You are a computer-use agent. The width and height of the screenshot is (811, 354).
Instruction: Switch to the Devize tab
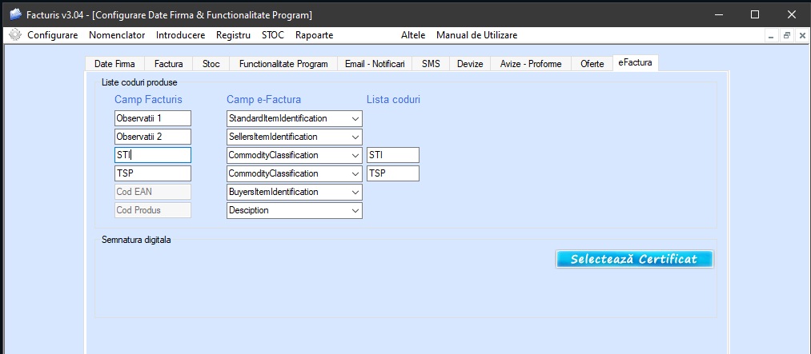(x=470, y=64)
